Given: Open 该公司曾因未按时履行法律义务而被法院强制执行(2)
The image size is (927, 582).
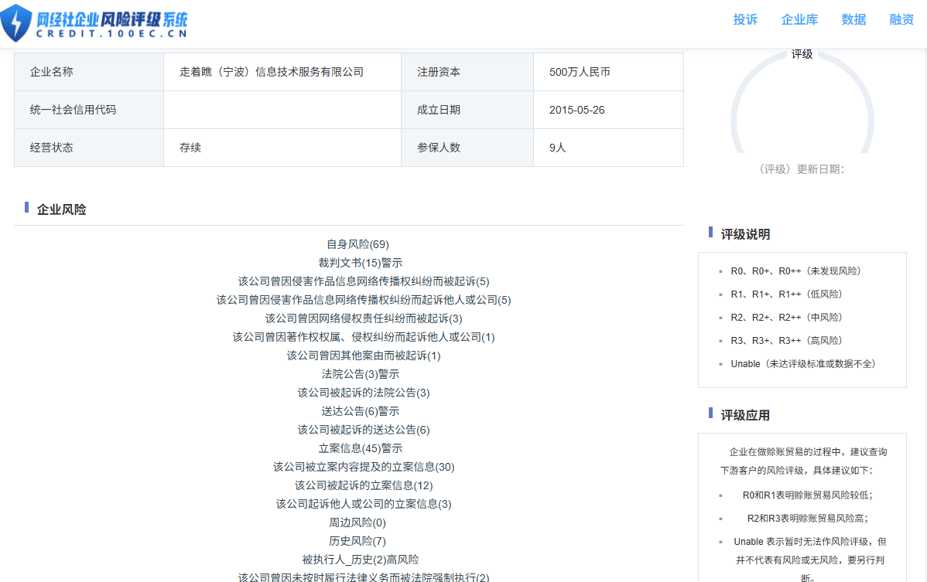Looking at the screenshot, I should click(x=364, y=577).
